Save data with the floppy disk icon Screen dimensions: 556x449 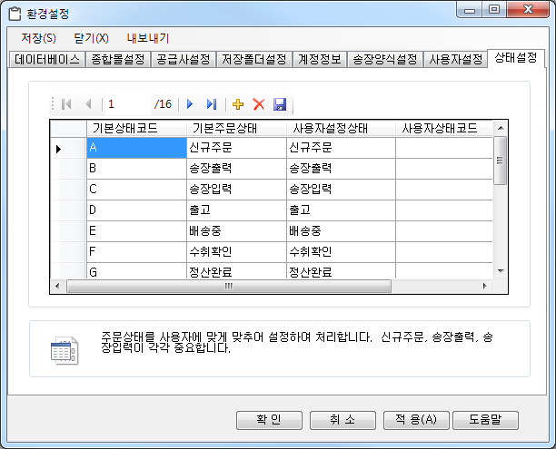pyautogui.click(x=280, y=104)
